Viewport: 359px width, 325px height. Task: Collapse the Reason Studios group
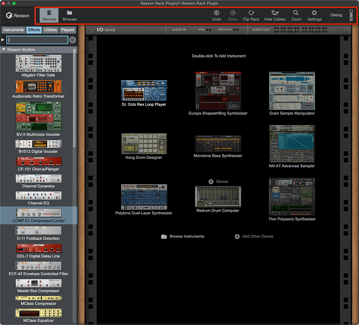(4, 49)
